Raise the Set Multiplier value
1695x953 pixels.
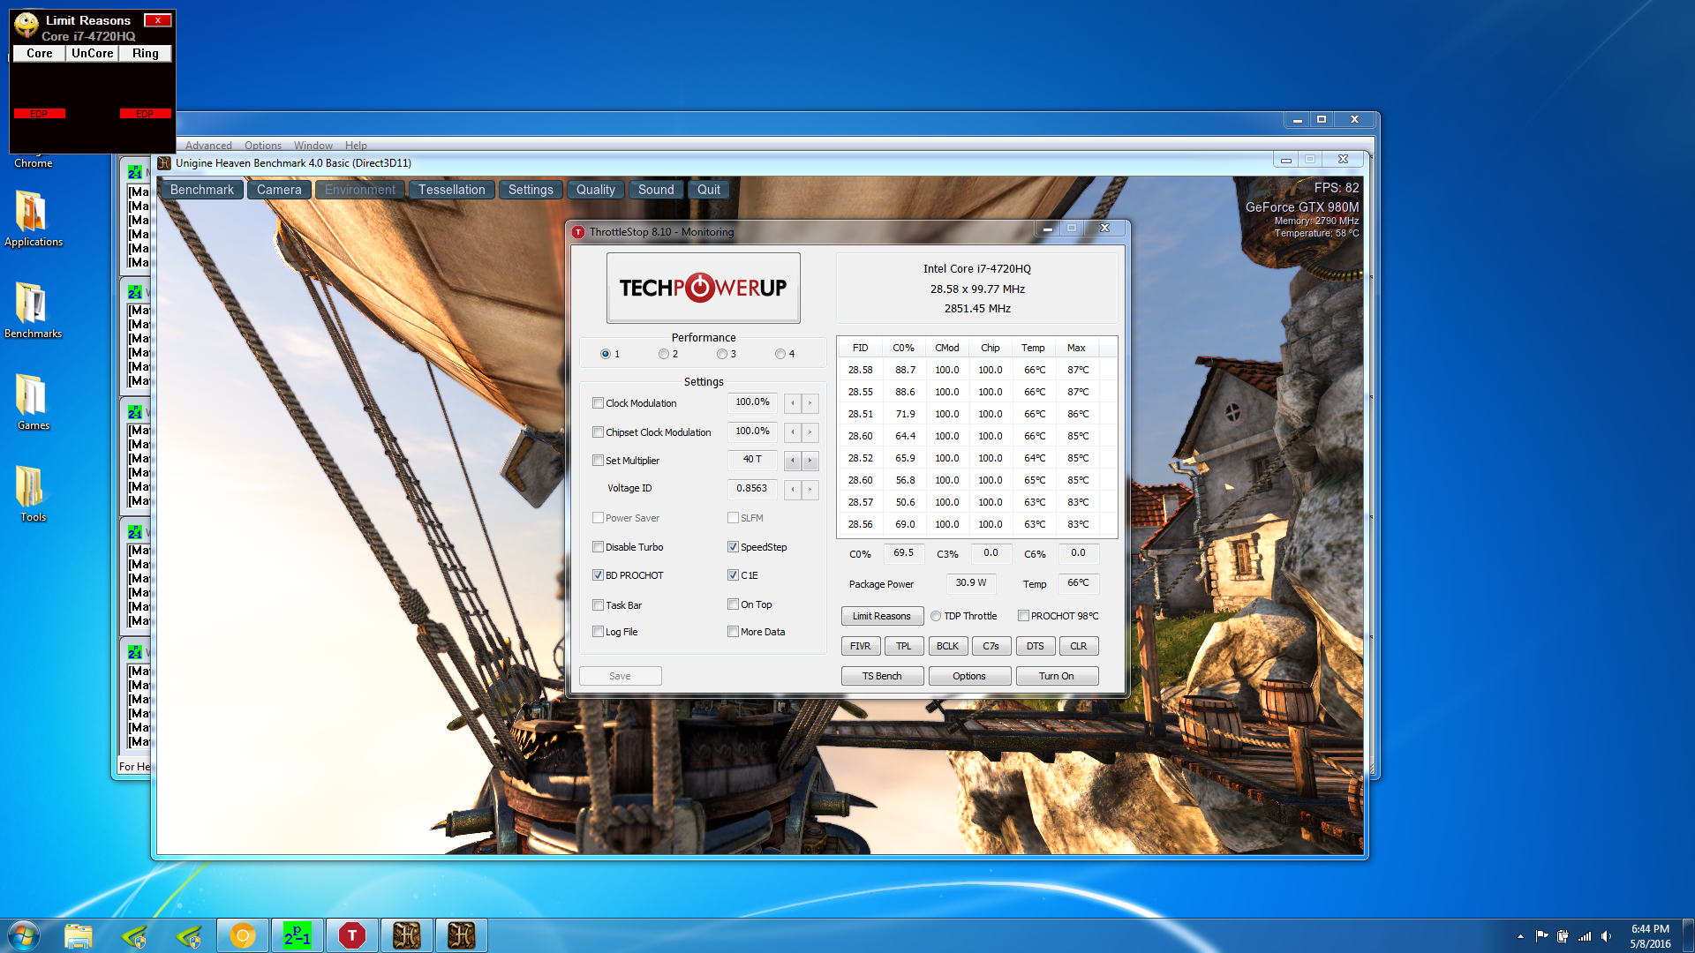coord(810,461)
